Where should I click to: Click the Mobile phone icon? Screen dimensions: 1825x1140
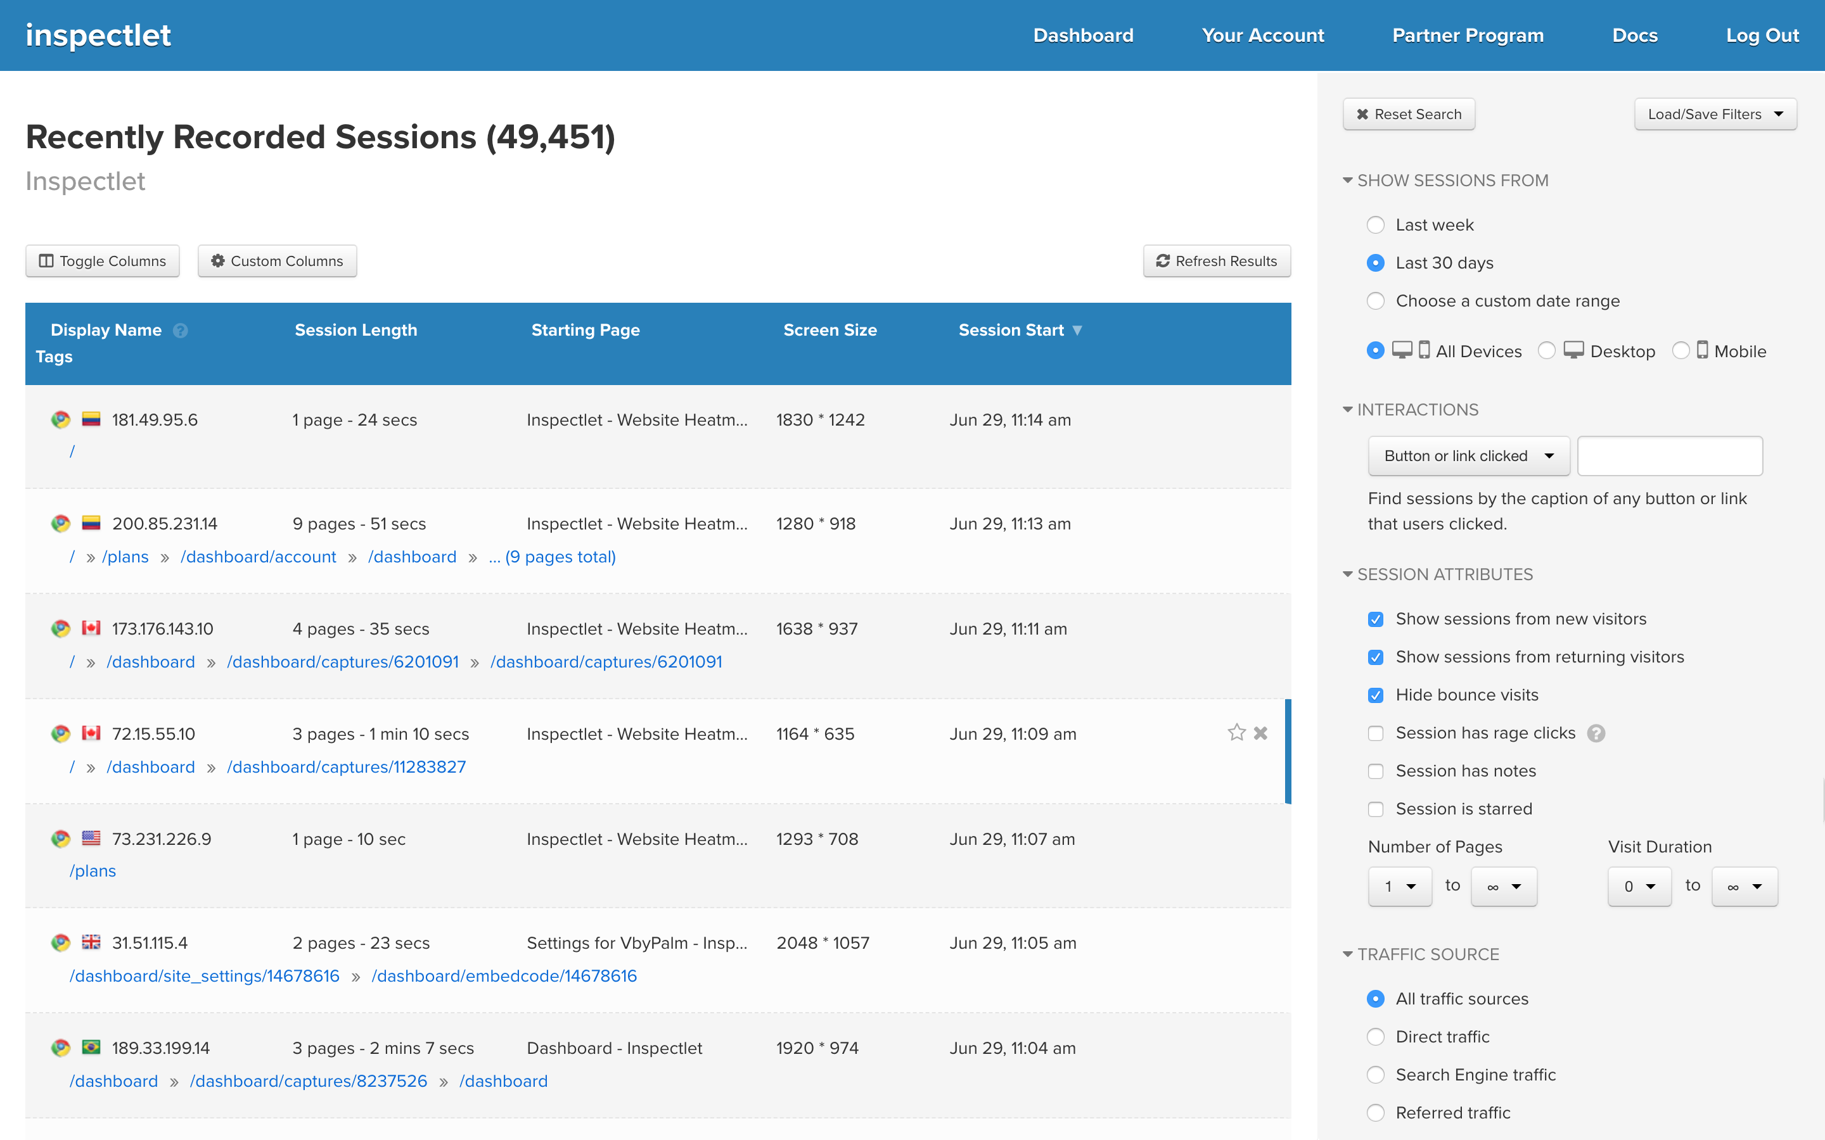1702,350
